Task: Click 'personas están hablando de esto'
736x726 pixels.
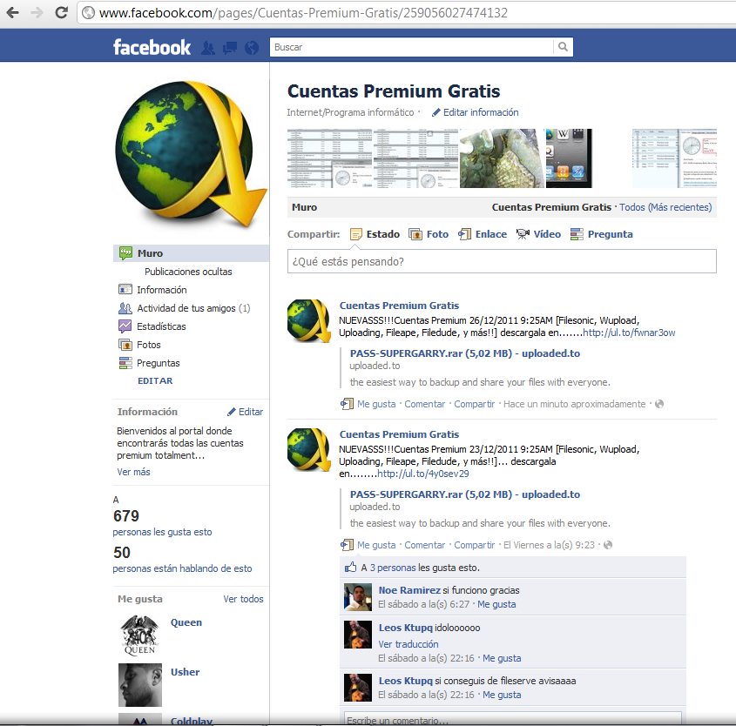Action: tap(182, 568)
